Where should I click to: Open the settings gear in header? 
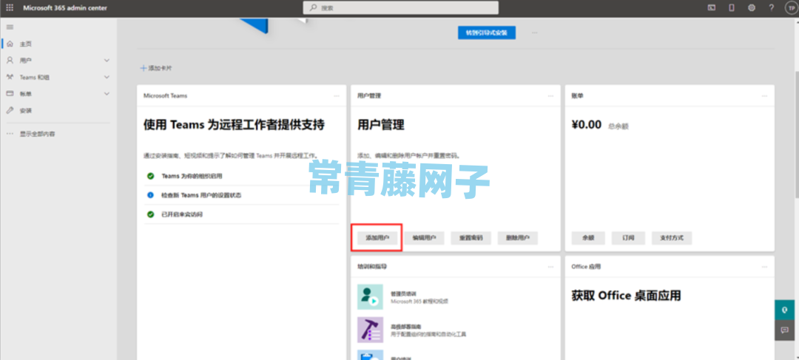752,7
